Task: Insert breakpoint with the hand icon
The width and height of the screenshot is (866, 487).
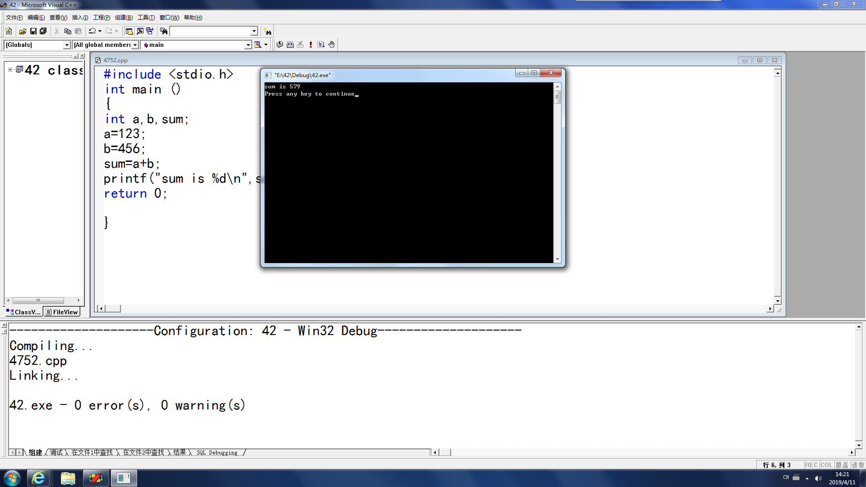Action: (332, 45)
